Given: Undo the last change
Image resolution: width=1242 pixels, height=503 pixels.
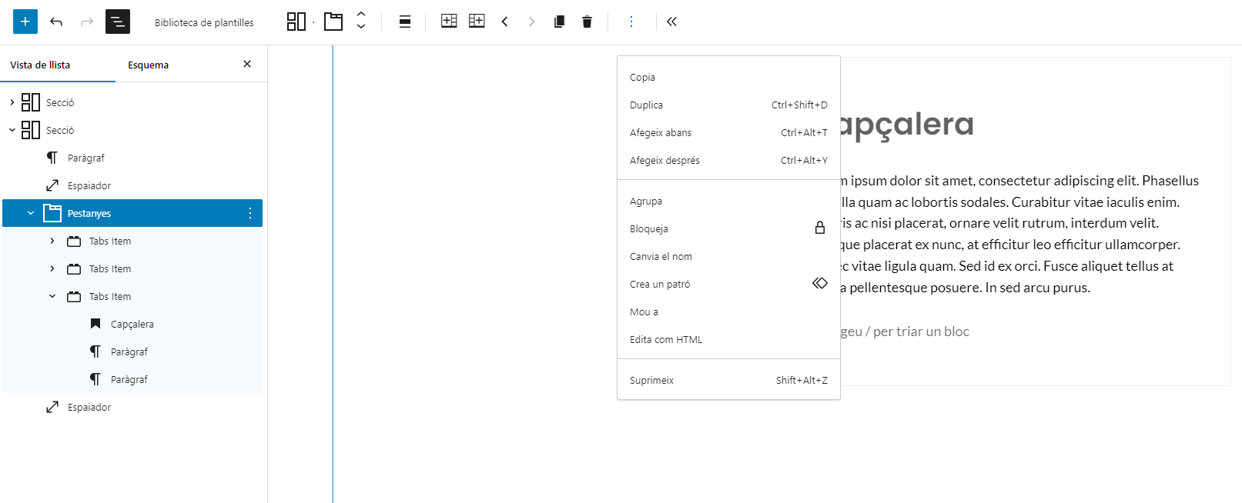Looking at the screenshot, I should click(x=56, y=22).
